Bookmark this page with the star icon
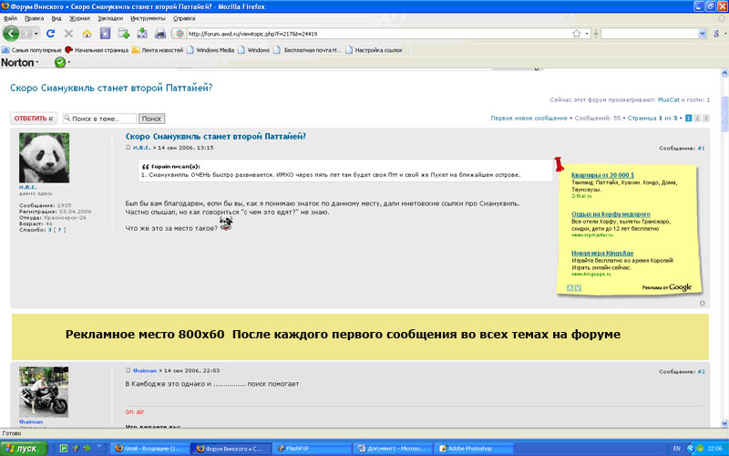729x456 pixels. pos(577,34)
